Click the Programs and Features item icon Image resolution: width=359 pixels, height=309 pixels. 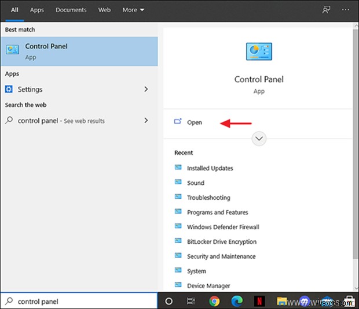pyautogui.click(x=178, y=211)
